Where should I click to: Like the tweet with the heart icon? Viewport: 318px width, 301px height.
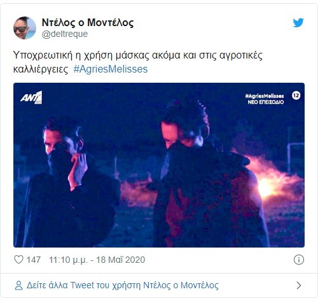(18, 260)
